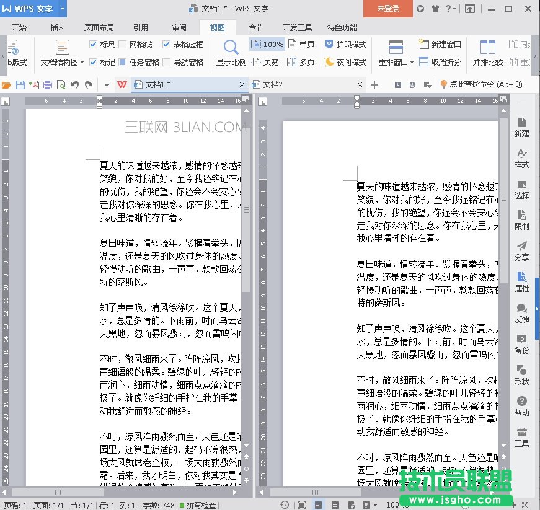Switch to the 文档2 document tab
540x510 pixels.
click(x=273, y=85)
